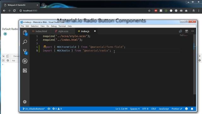The height and width of the screenshot is (114, 202).
Task: Open the Chrome three-dot menu
Action: 199,11
